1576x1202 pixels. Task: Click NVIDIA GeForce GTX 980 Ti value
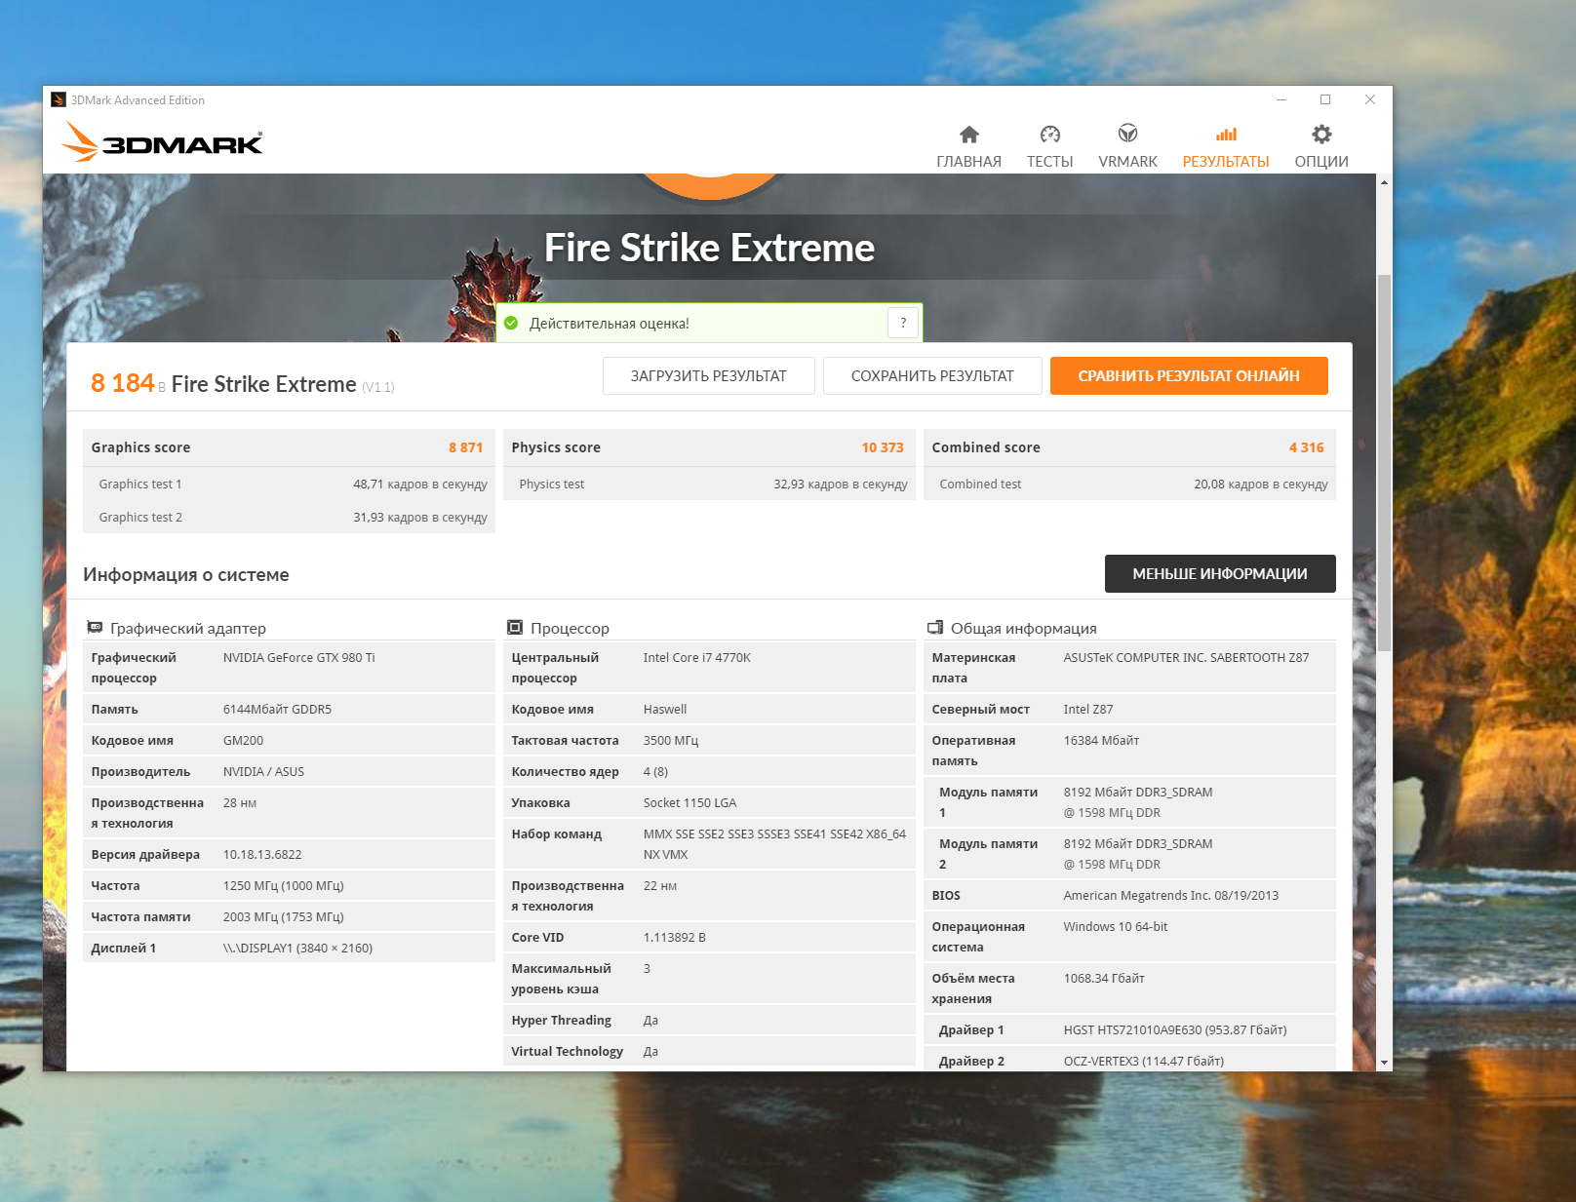[x=299, y=658]
